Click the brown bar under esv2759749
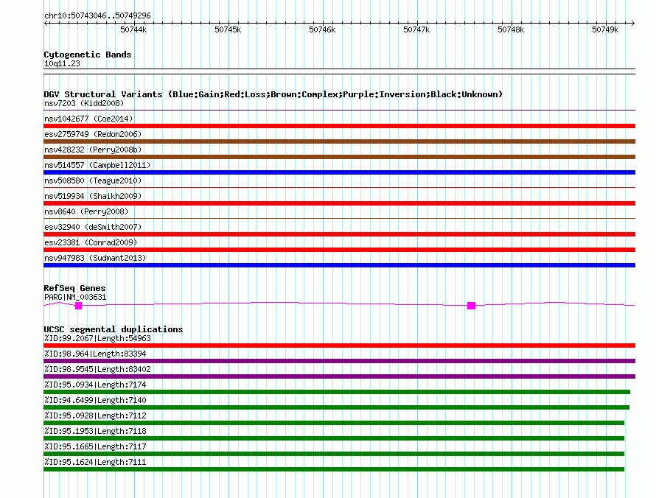Viewport: 656px width, 498px height. click(x=339, y=141)
